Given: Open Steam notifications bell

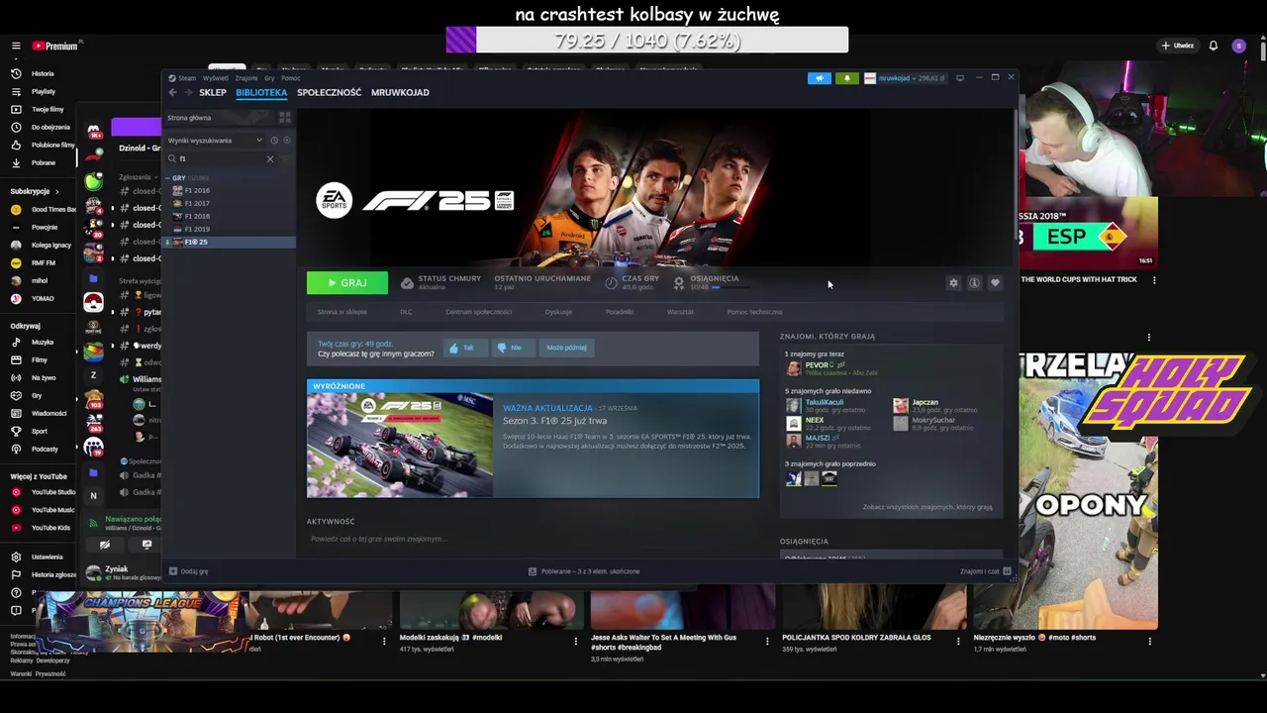Looking at the screenshot, I should tap(846, 78).
